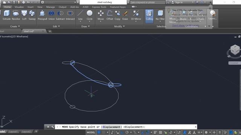Expand the Modify panel dropdown

click(119, 26)
